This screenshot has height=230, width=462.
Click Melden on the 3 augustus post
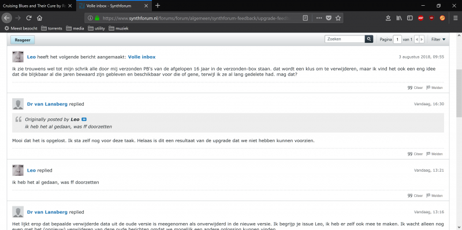pyautogui.click(x=435, y=88)
